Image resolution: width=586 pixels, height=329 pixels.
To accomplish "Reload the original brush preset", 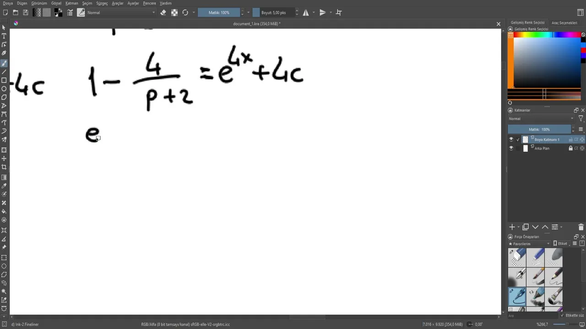I will 185,12.
